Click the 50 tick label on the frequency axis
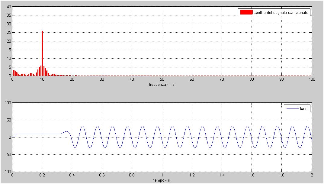The width and height of the screenshot is (324, 184). coord(162,79)
